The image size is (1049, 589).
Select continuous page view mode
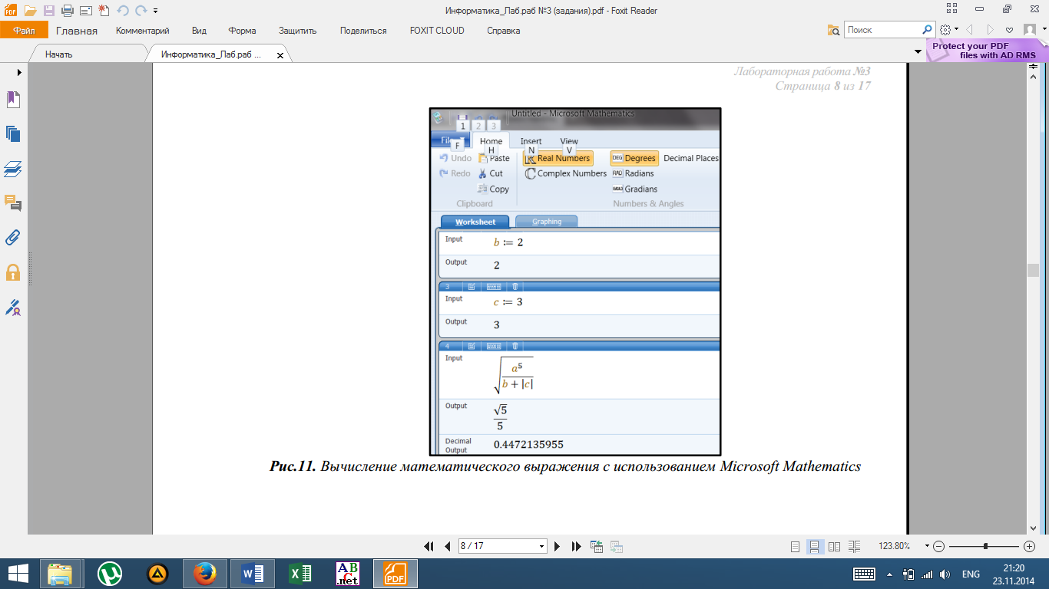pos(815,547)
